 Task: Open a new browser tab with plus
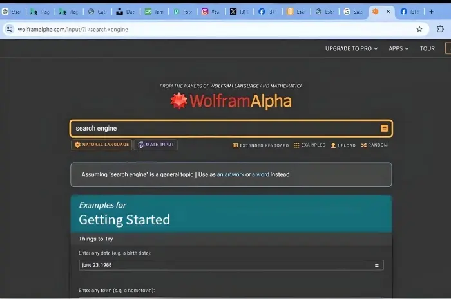pyautogui.click(x=431, y=12)
